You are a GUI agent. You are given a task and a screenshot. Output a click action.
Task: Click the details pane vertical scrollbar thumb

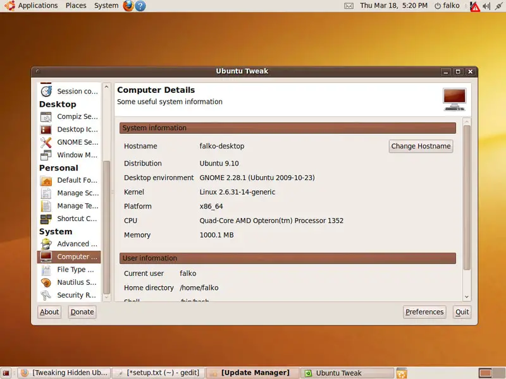click(x=467, y=197)
